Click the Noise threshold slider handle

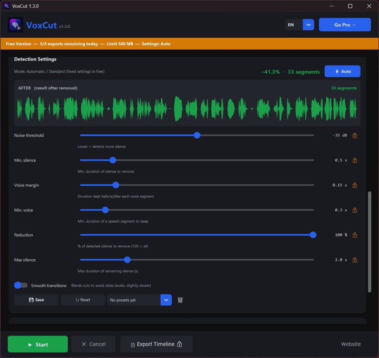(197, 135)
